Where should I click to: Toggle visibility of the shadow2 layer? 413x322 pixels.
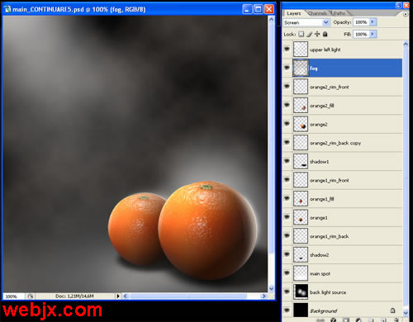coord(287,254)
